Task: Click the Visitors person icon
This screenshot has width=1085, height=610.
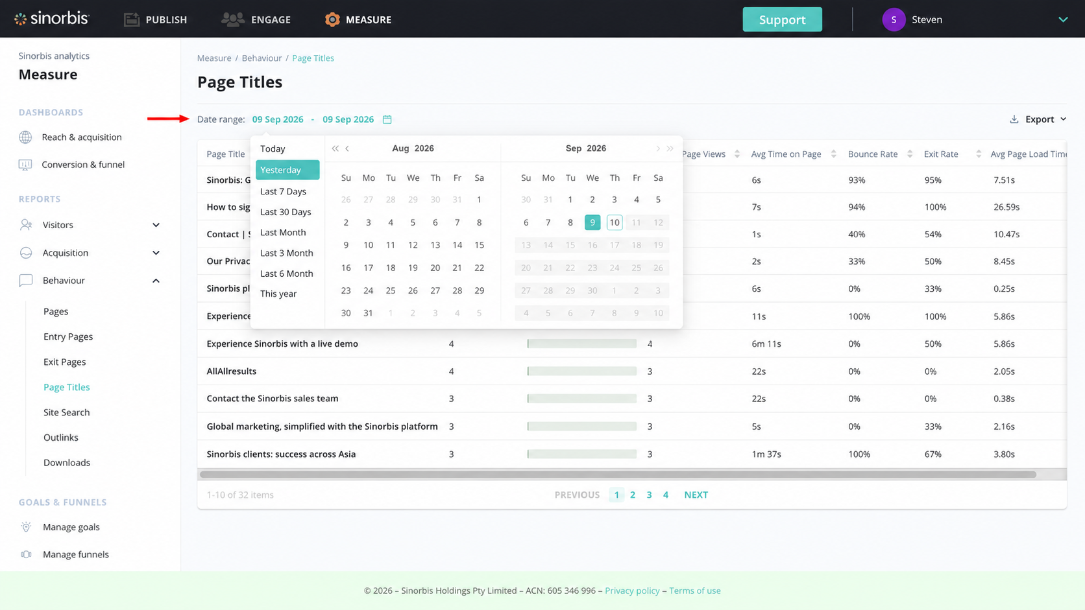Action: point(26,225)
